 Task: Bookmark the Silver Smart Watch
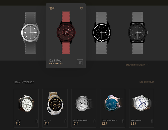[x=123, y=121]
